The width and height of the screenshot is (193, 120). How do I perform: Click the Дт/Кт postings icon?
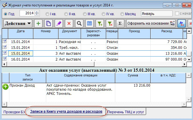(182, 23)
